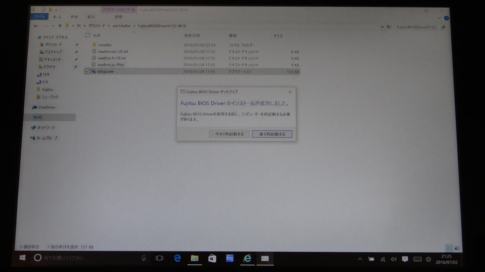Open the Store from taskbar
Viewport: 485px width, 272px height.
(x=212, y=259)
